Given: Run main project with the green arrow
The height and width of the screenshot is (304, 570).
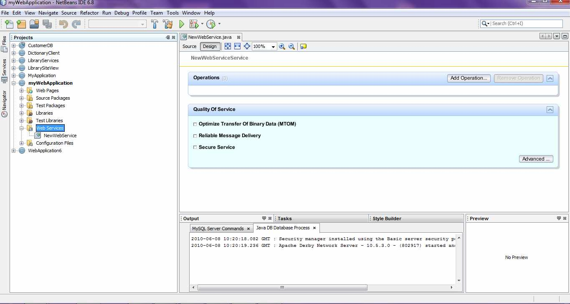Looking at the screenshot, I should point(182,24).
